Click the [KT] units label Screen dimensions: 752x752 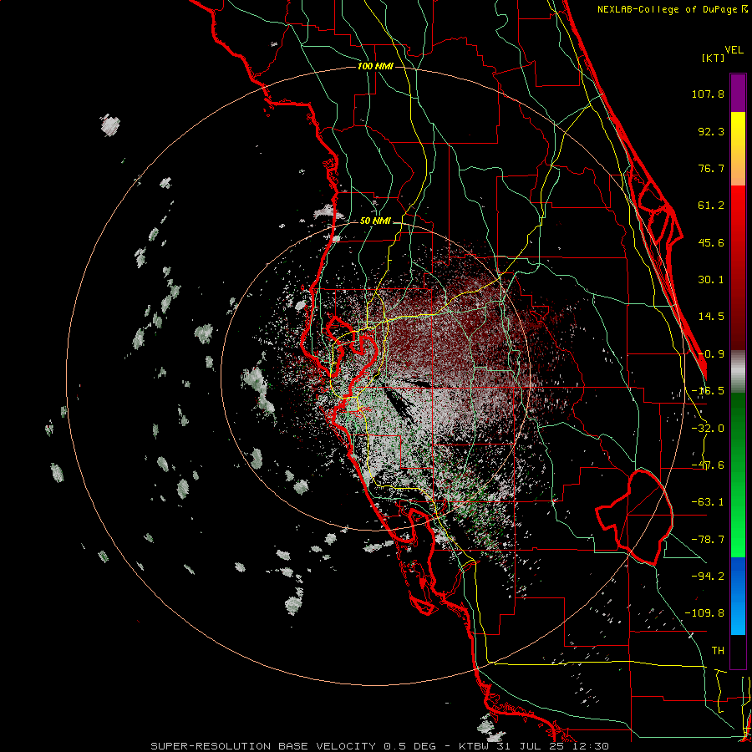click(x=714, y=58)
